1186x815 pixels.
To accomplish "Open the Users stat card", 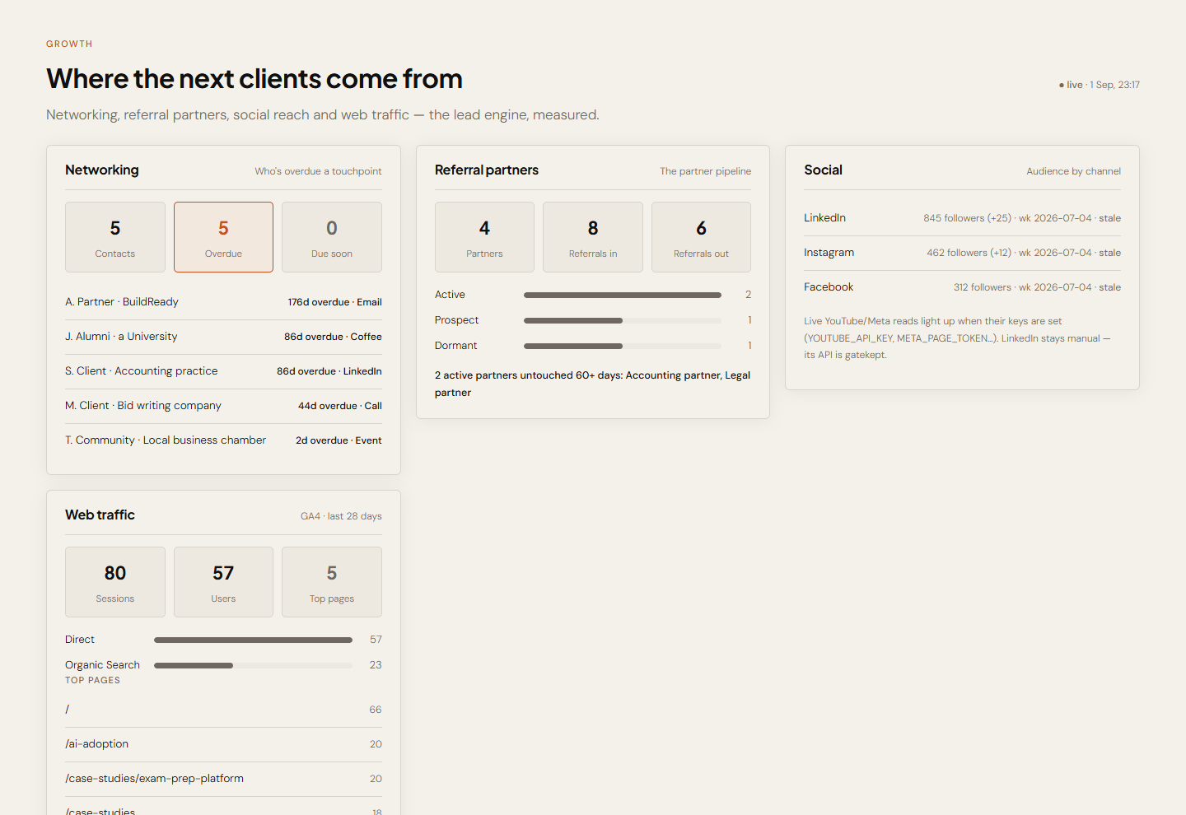I will [223, 582].
